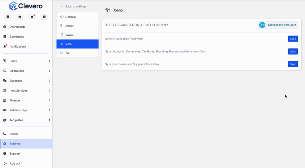Open the Twilio settings tab
This screenshot has height=168, width=305.
(x=77, y=35)
